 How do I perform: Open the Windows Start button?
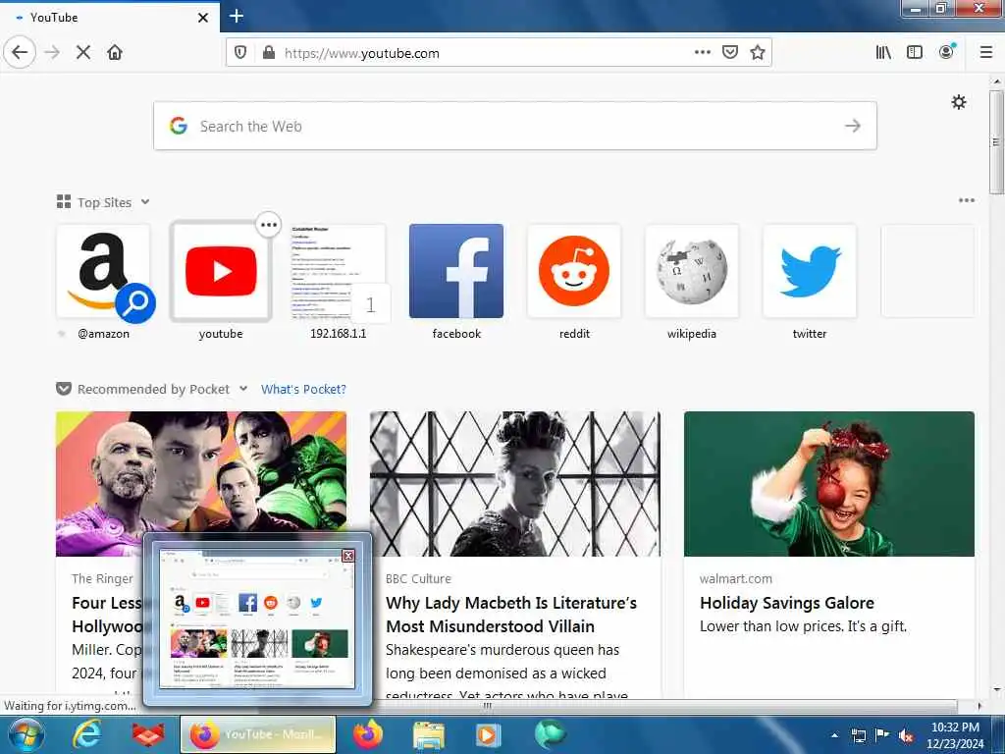(x=26, y=734)
